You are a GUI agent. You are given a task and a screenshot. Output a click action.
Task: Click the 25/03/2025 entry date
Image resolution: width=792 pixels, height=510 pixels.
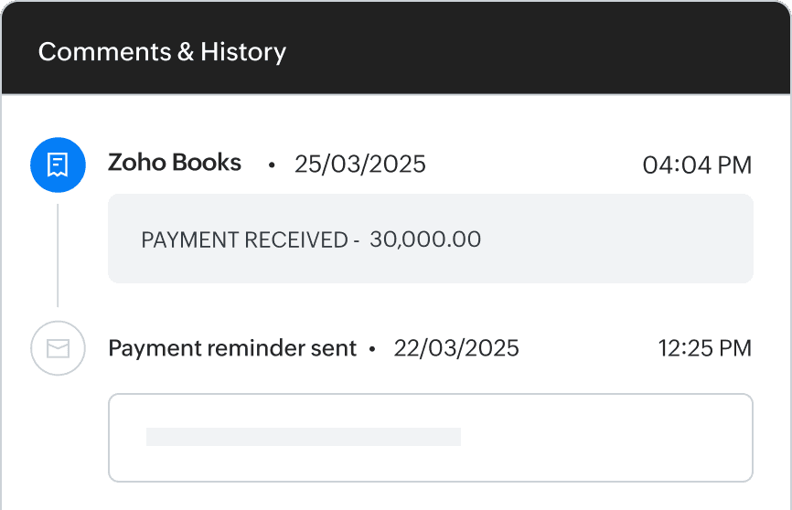click(359, 165)
